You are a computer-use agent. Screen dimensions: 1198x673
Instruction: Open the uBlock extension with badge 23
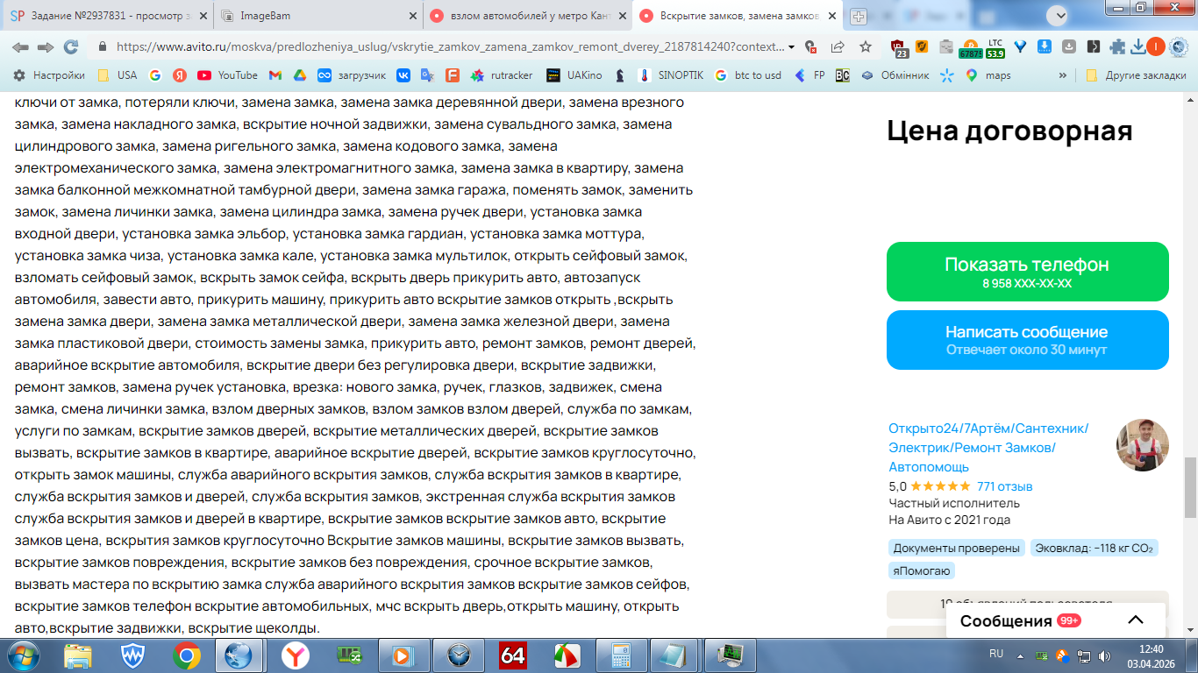[898, 47]
